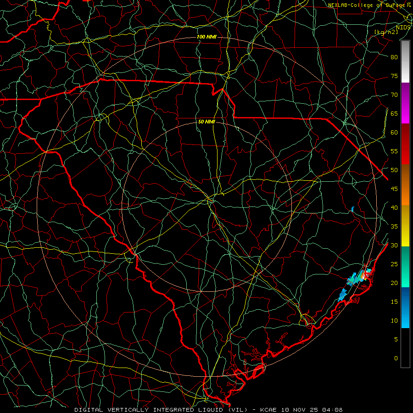Image resolution: width=413 pixels, height=413 pixels.
Task: Click the 25 value on the color scale
Action: (x=394, y=264)
